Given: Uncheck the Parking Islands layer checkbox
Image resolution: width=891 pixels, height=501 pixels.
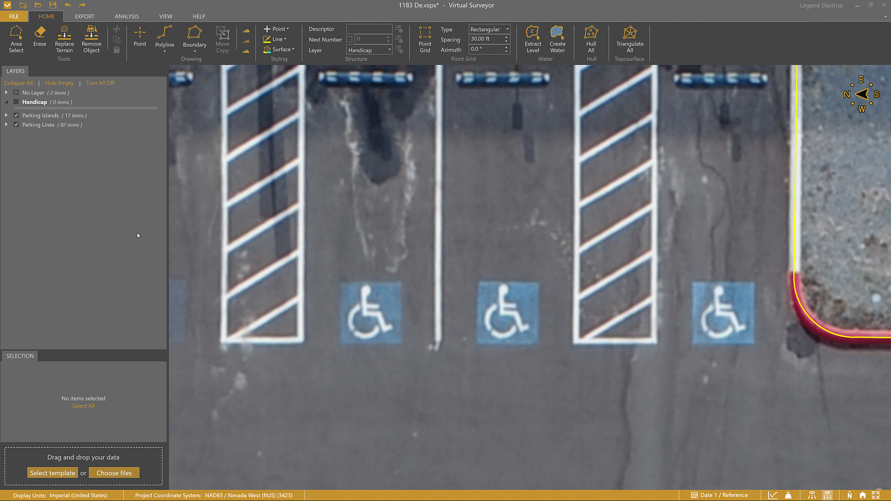Looking at the screenshot, I should [16, 116].
